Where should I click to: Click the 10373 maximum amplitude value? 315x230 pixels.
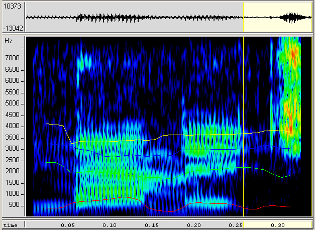(12, 6)
